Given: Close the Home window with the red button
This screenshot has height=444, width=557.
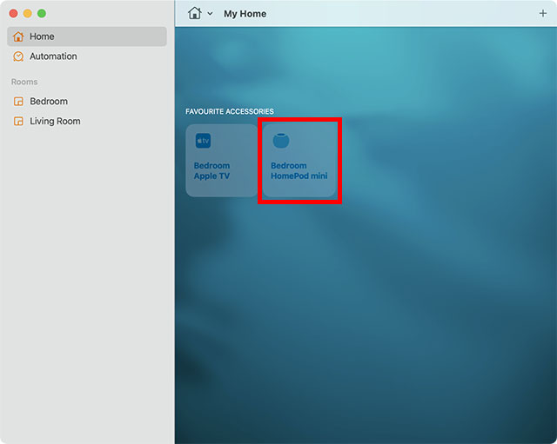Looking at the screenshot, I should click(14, 14).
